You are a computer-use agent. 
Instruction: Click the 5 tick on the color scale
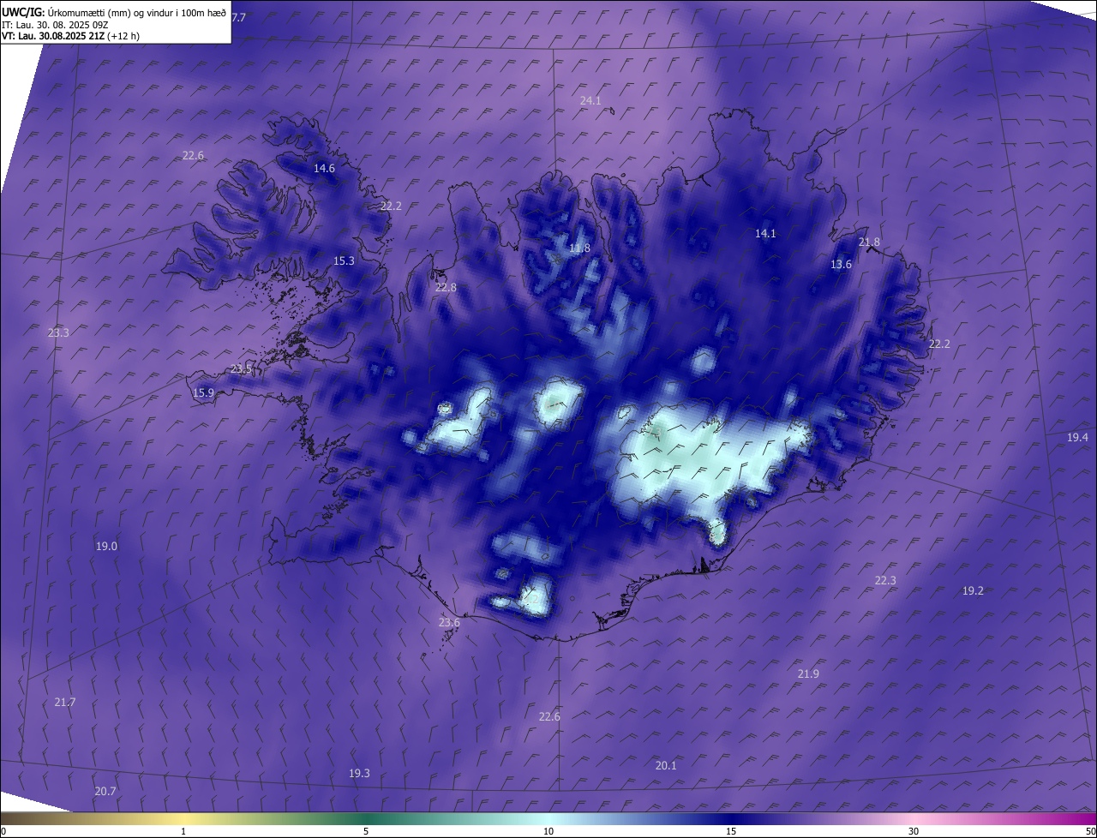pos(366,831)
